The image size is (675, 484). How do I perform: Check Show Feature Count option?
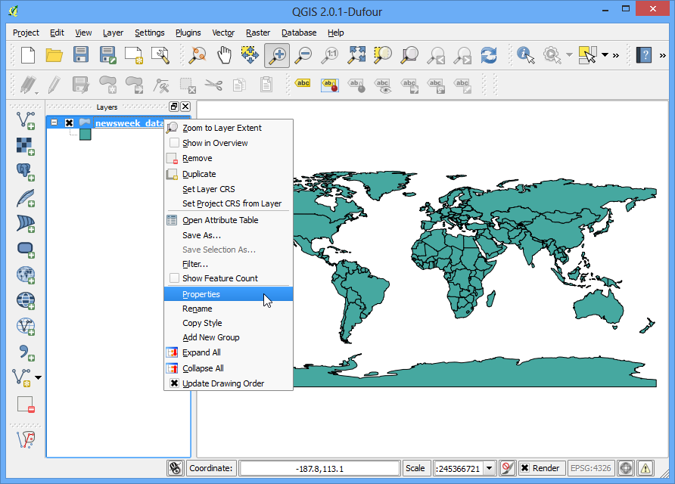coord(174,278)
